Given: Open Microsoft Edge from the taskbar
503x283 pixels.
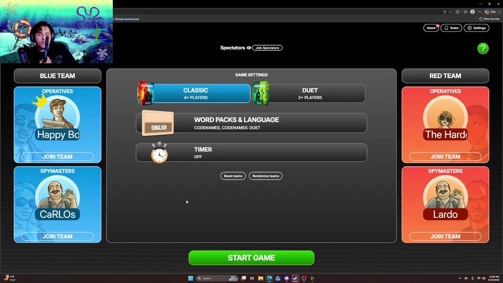Looking at the screenshot, I should (x=269, y=278).
